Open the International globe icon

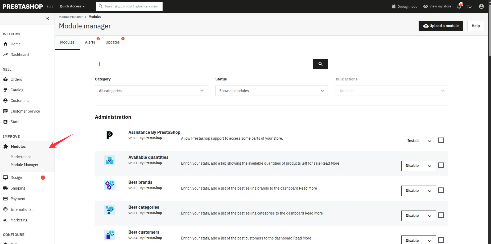coord(6,209)
